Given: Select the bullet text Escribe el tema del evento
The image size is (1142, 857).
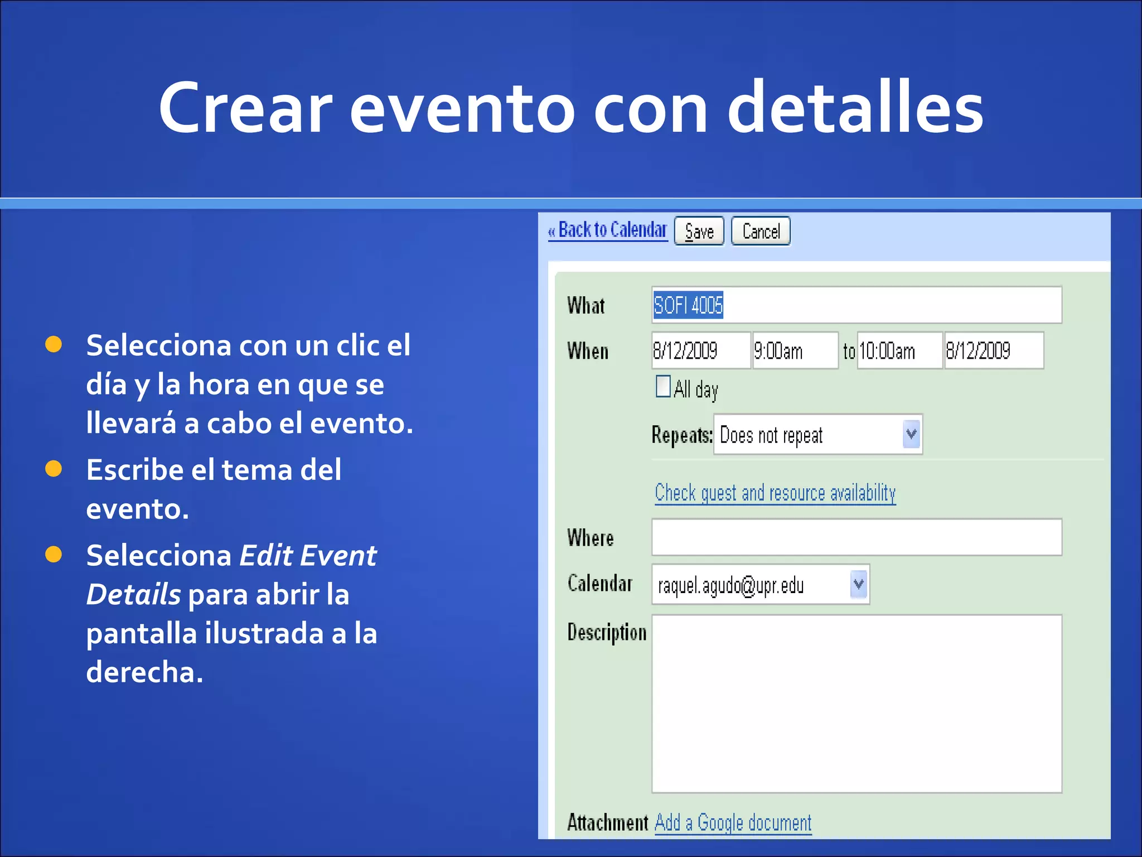Looking at the screenshot, I should (214, 489).
